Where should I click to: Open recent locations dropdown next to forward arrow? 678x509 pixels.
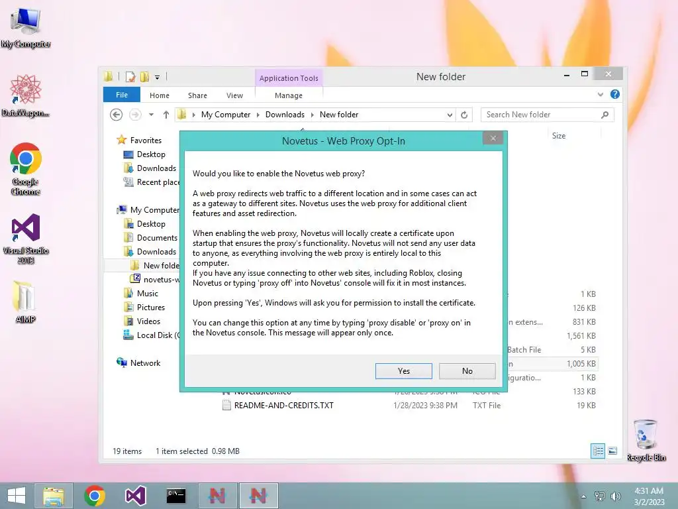click(x=152, y=115)
